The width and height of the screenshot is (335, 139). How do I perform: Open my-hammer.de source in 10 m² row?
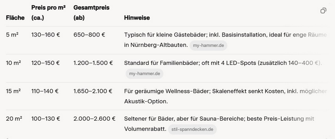click(144, 73)
